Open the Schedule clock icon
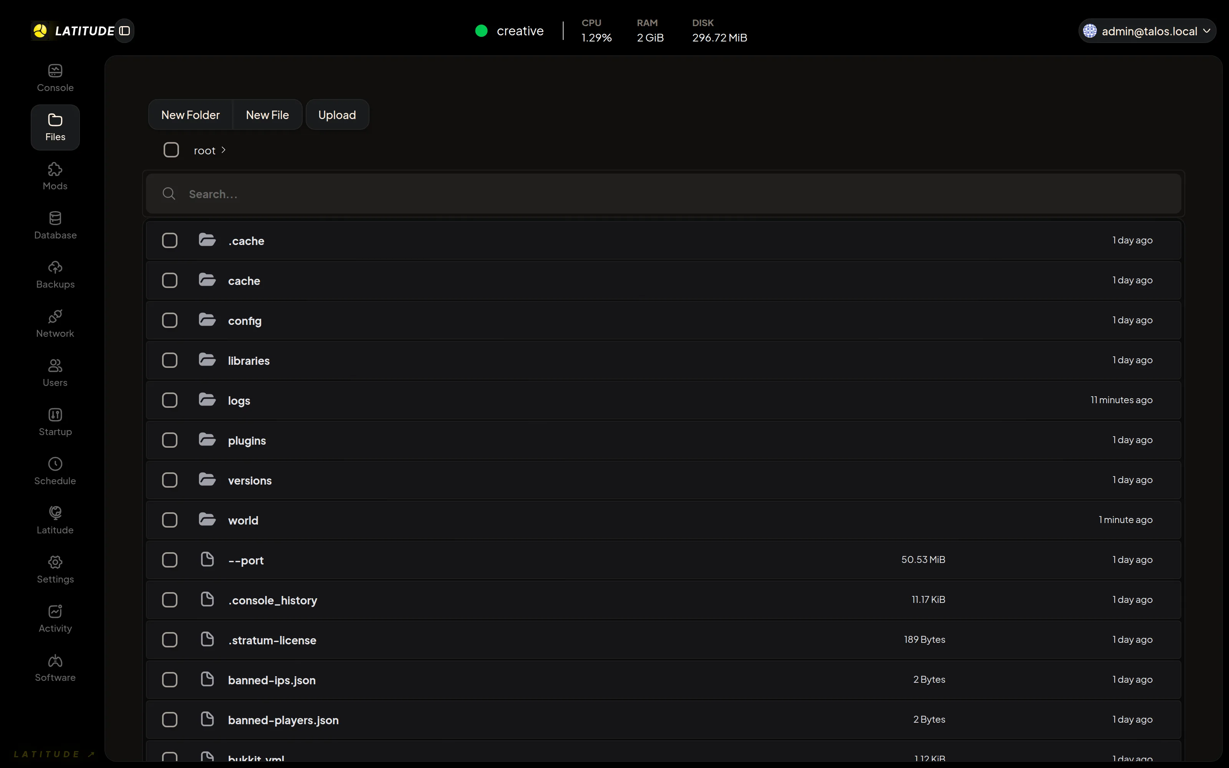The width and height of the screenshot is (1229, 768). click(x=55, y=464)
